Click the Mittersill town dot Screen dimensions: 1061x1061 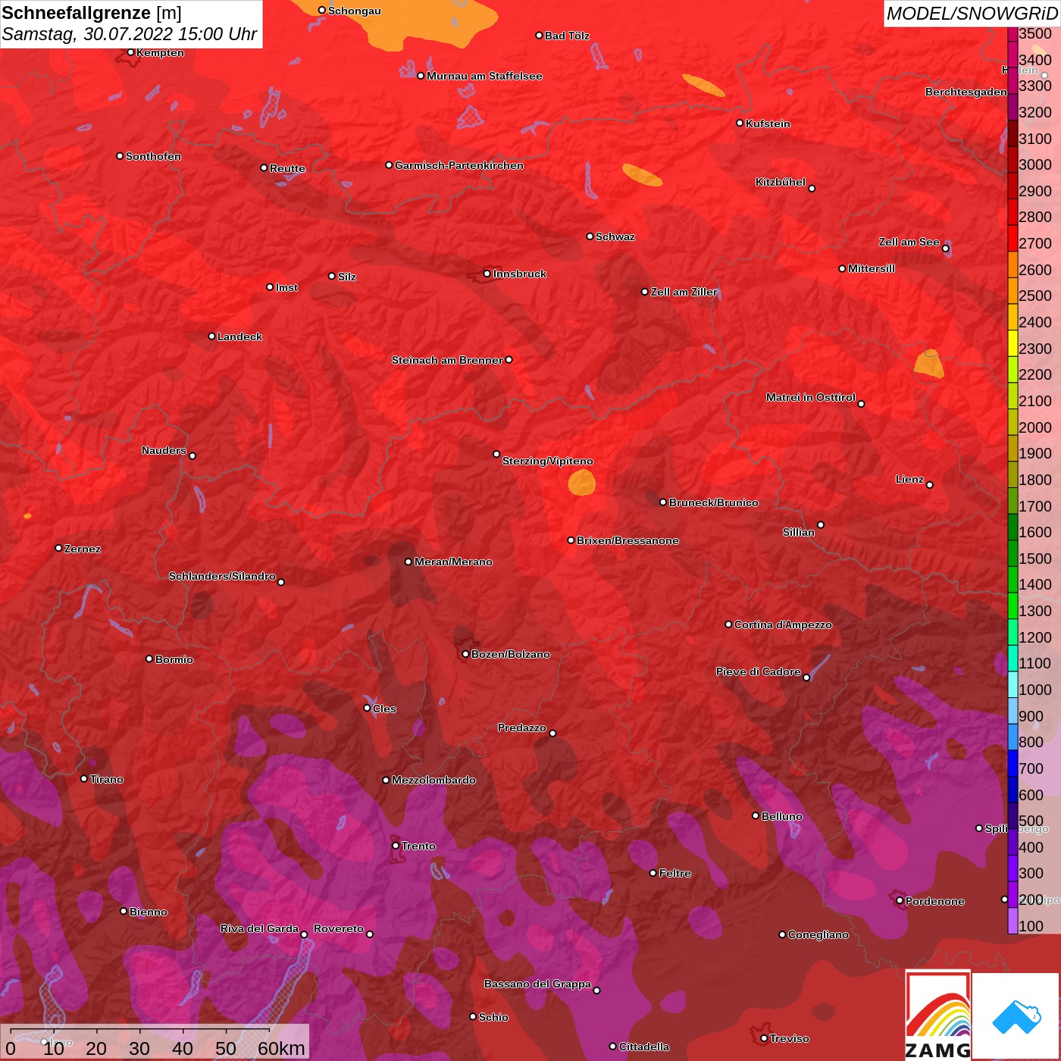[842, 268]
